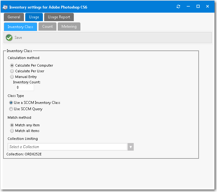Image resolution: width=217 pixels, height=192 pixels.
Task: Click the refresh icon in title bar
Action: pyautogui.click(x=179, y=7)
